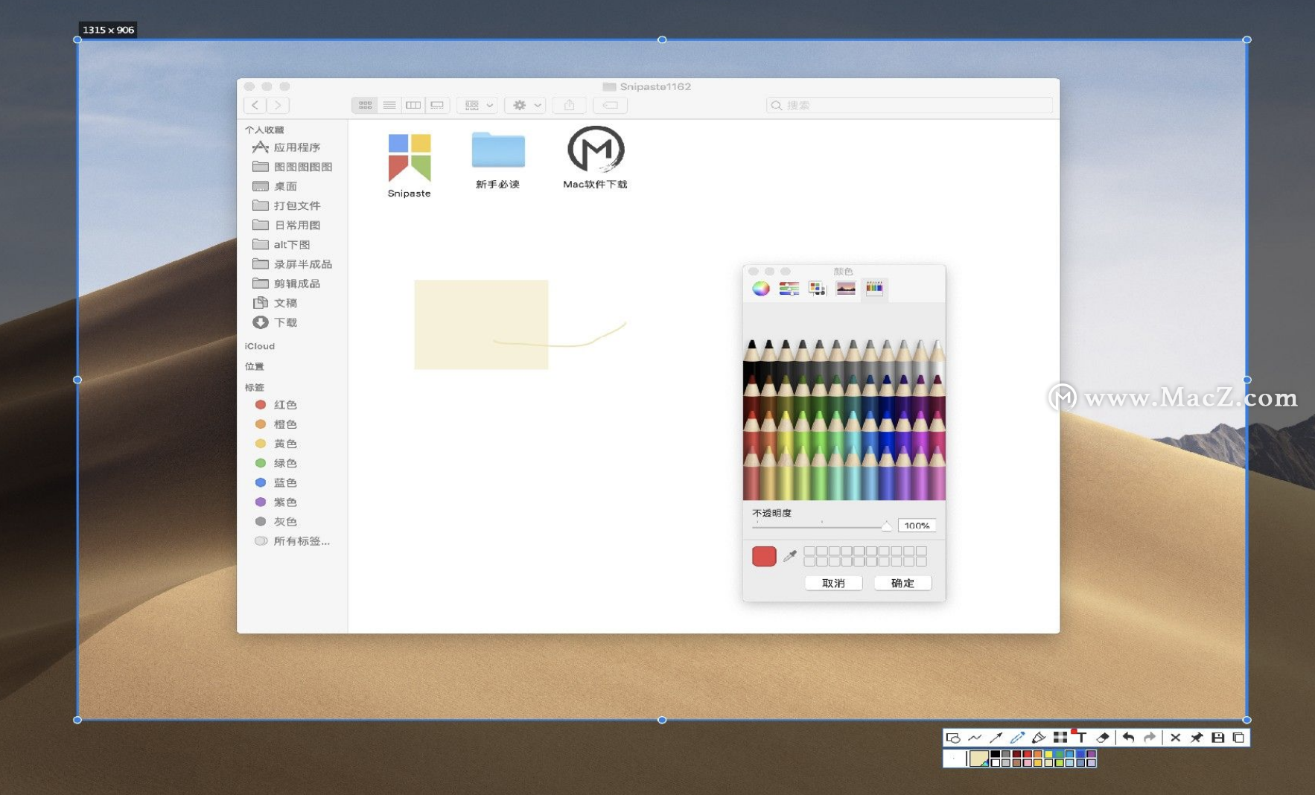
Task: Show 所有标签… in sidebar
Action: [292, 541]
